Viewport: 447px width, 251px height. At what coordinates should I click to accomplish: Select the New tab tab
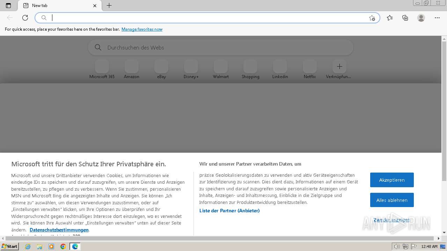click(x=59, y=6)
